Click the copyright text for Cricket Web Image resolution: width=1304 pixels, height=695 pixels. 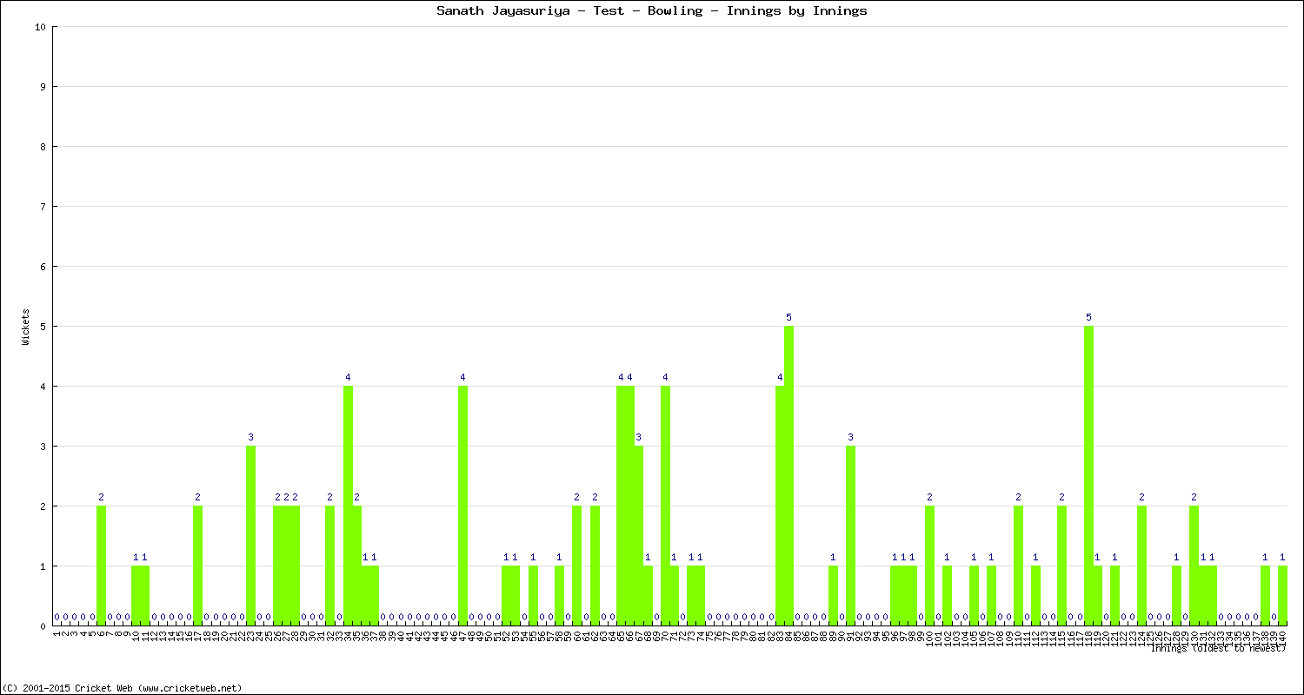123,687
